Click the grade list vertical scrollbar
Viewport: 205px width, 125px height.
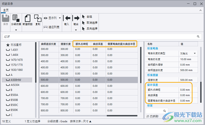click(36, 62)
